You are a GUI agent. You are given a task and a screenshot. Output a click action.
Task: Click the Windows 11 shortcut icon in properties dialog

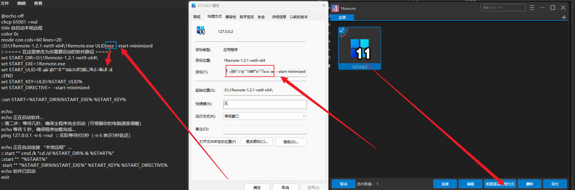point(201,31)
